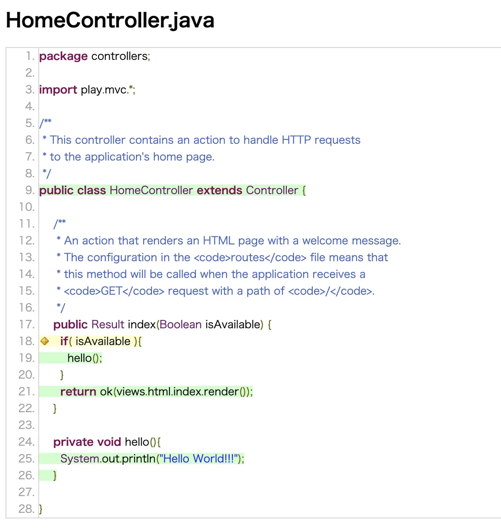Viewport: 501px width, 528px height.
Task: Click line number 18 in gutter
Action: pos(27,341)
